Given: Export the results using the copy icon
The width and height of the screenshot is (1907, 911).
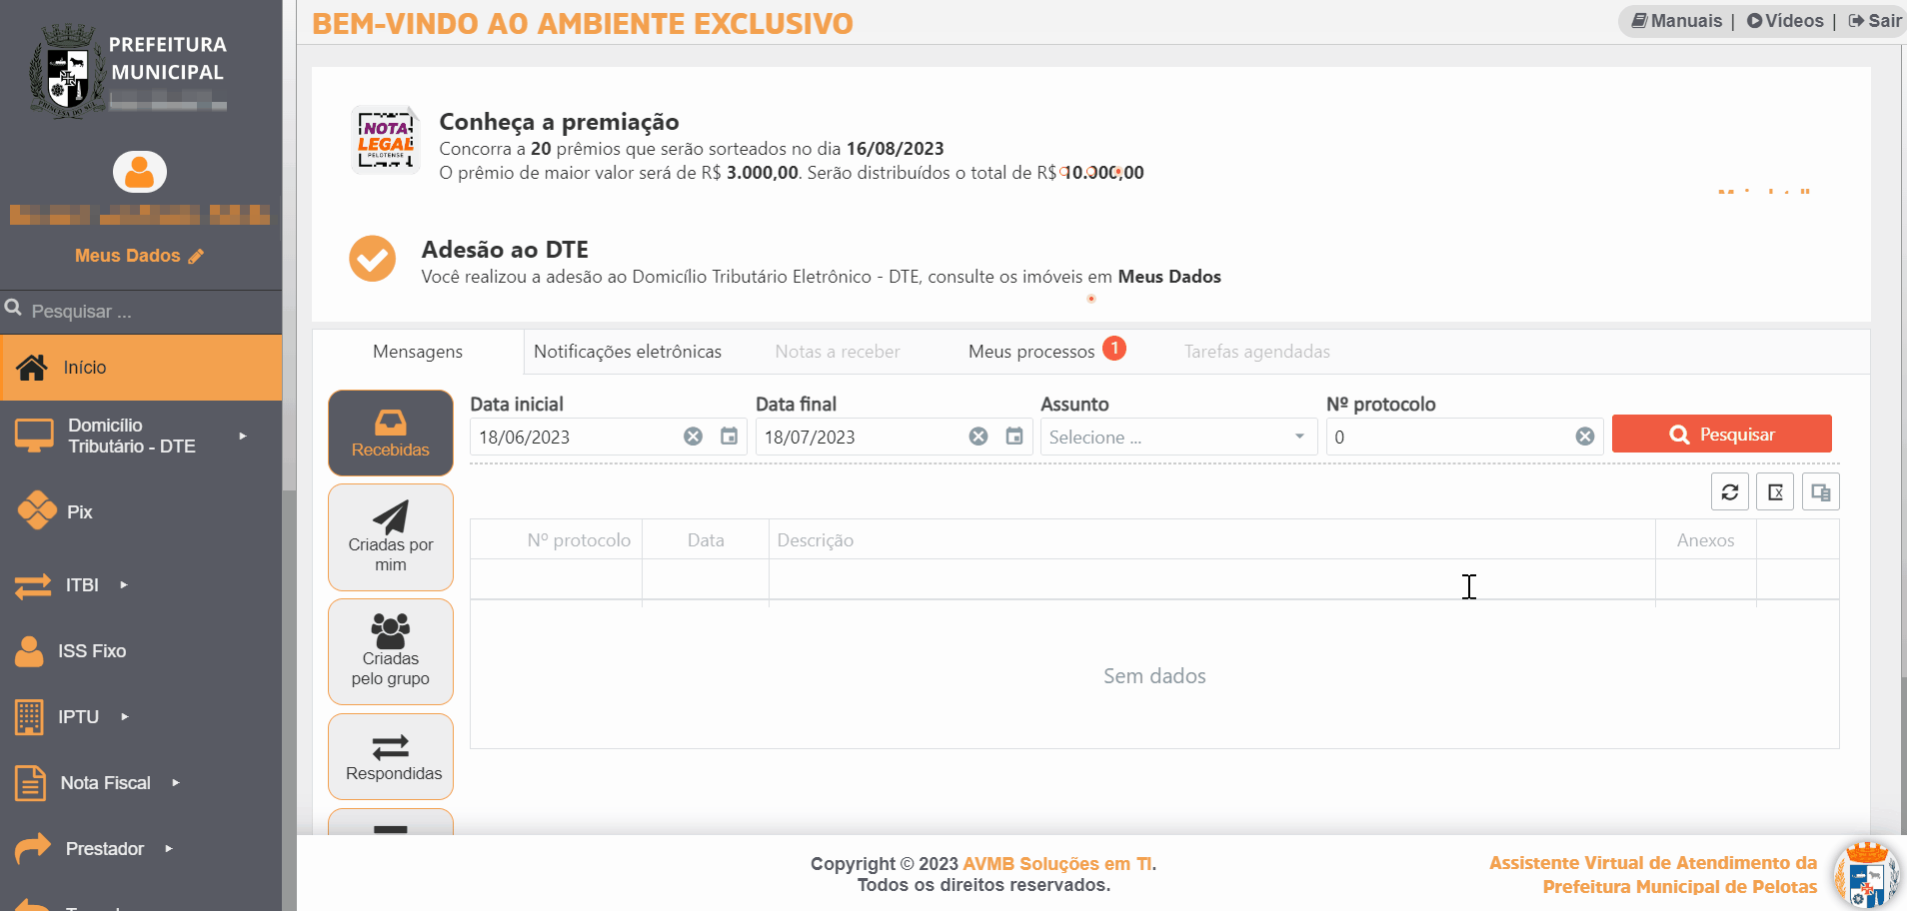Looking at the screenshot, I should (1821, 491).
